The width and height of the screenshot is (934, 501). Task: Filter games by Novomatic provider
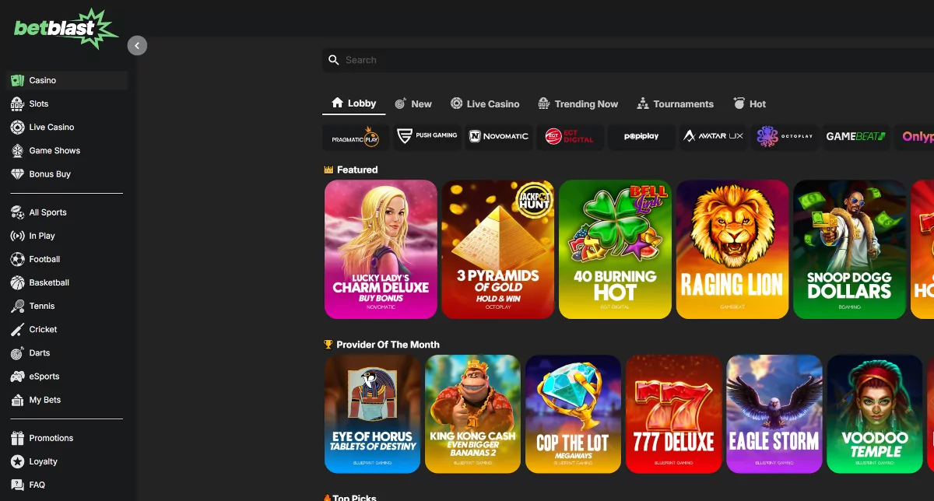pyautogui.click(x=498, y=137)
